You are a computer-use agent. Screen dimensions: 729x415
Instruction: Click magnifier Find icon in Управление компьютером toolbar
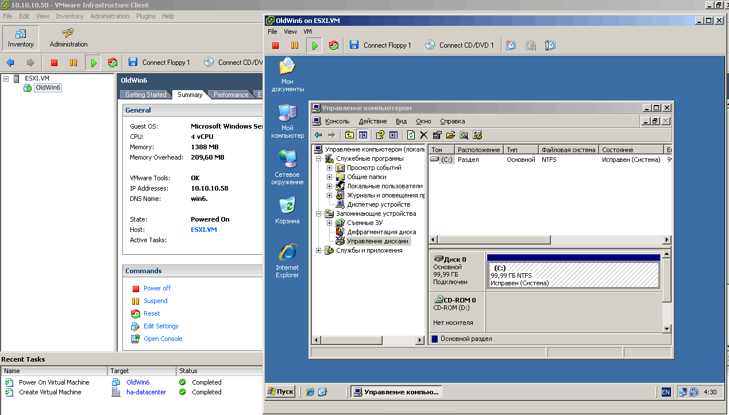click(x=464, y=135)
